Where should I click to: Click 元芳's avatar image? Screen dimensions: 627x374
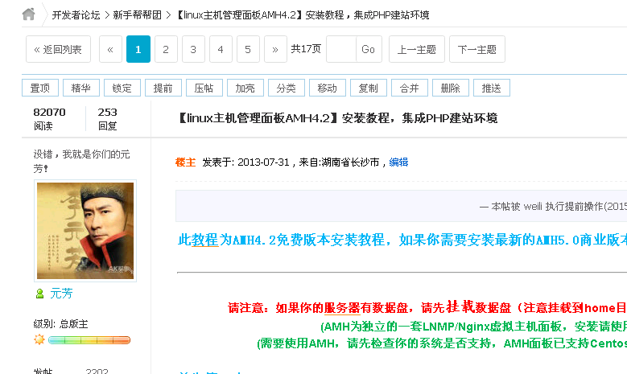[85, 231]
